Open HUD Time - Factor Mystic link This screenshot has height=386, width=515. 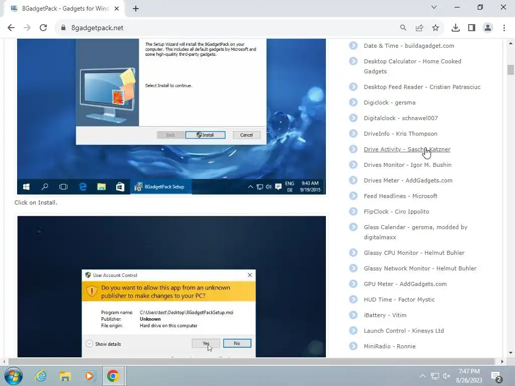tap(399, 300)
